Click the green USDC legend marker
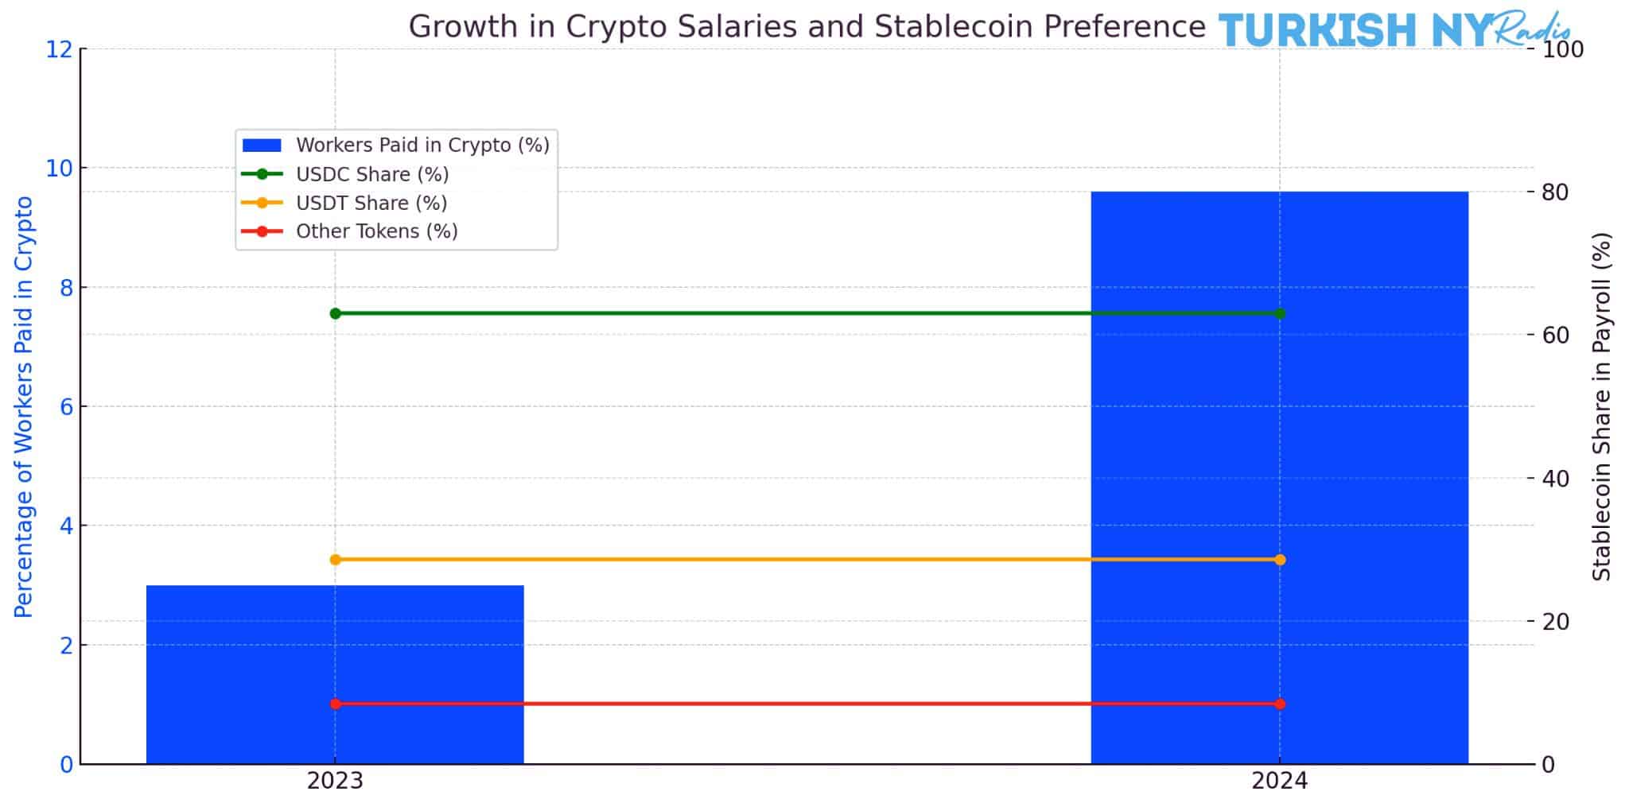 pyautogui.click(x=262, y=174)
